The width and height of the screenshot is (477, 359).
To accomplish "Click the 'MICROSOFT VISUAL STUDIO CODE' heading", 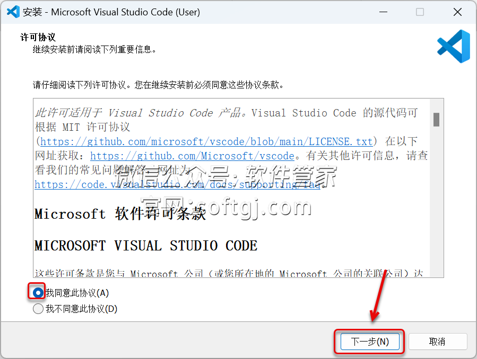I will (x=146, y=246).
